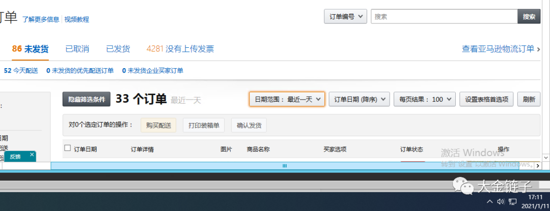Open 了解更多信息 link
This screenshot has width=550, height=211.
point(41,19)
